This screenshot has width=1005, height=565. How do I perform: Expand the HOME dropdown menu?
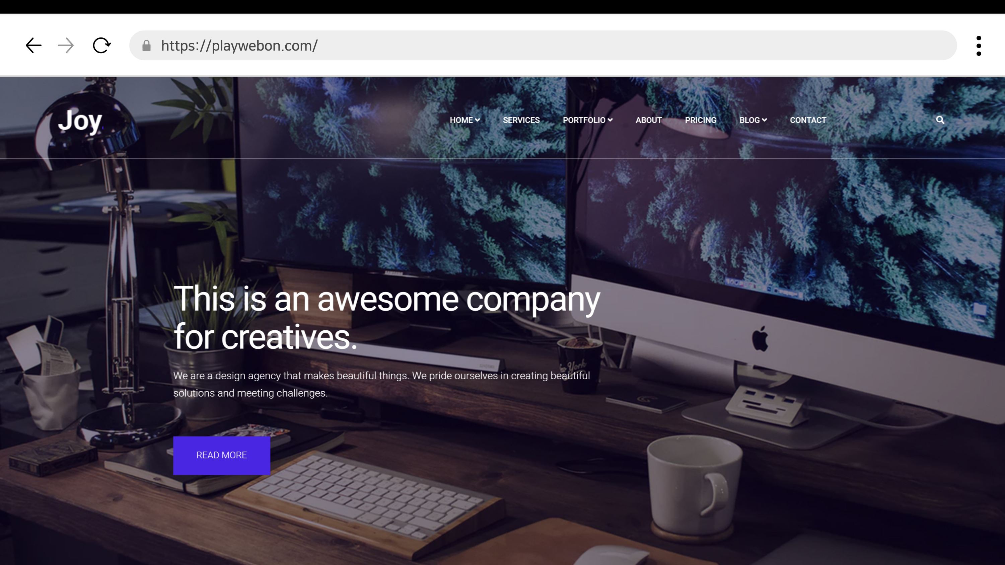pos(464,120)
